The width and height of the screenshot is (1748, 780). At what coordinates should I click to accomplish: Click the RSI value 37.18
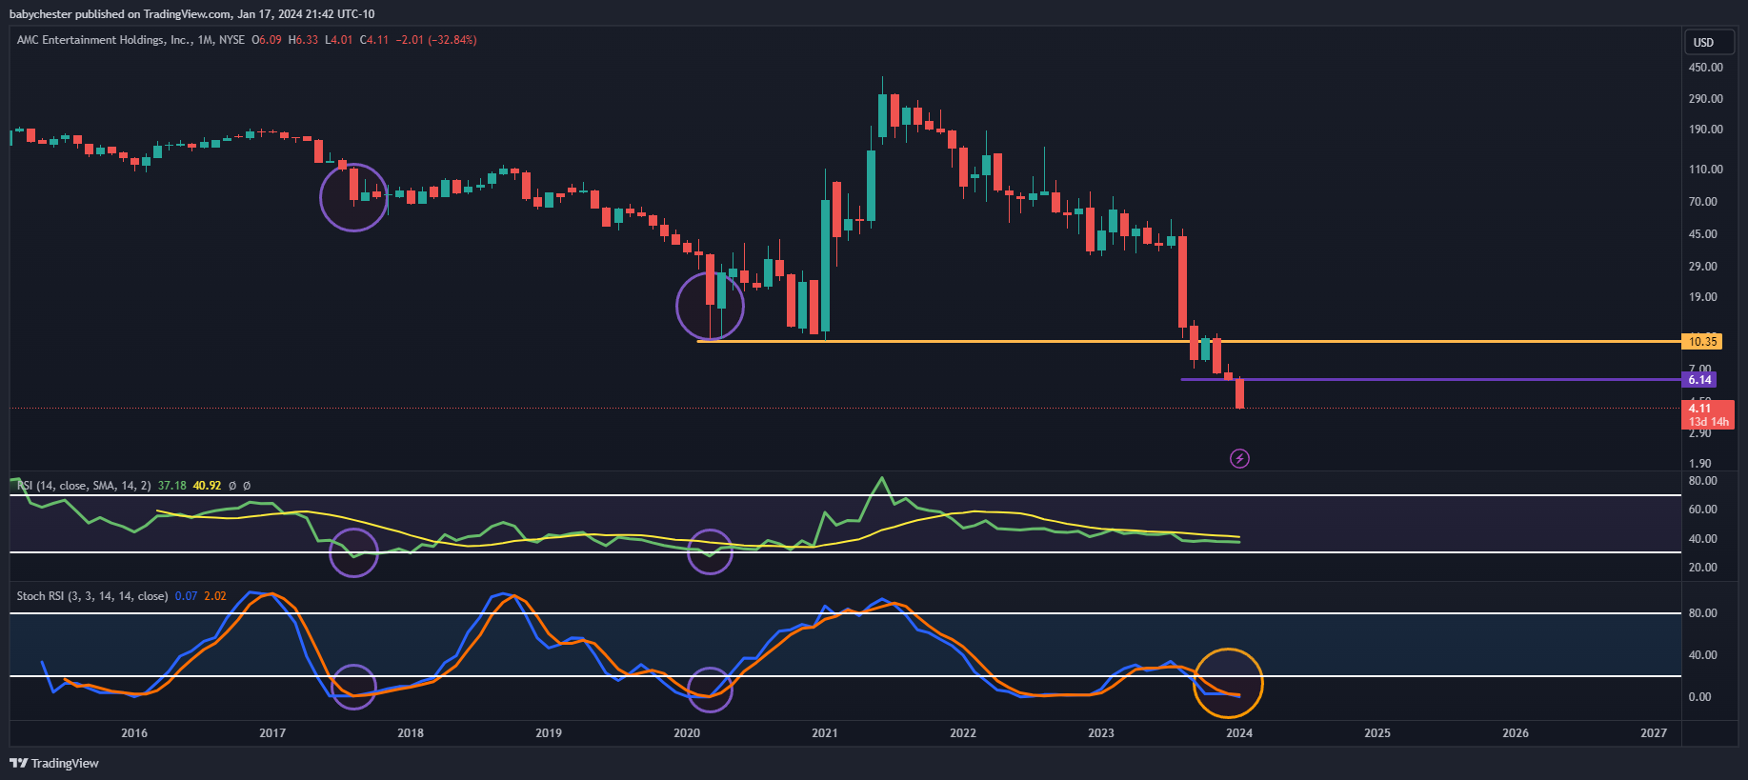click(x=172, y=486)
